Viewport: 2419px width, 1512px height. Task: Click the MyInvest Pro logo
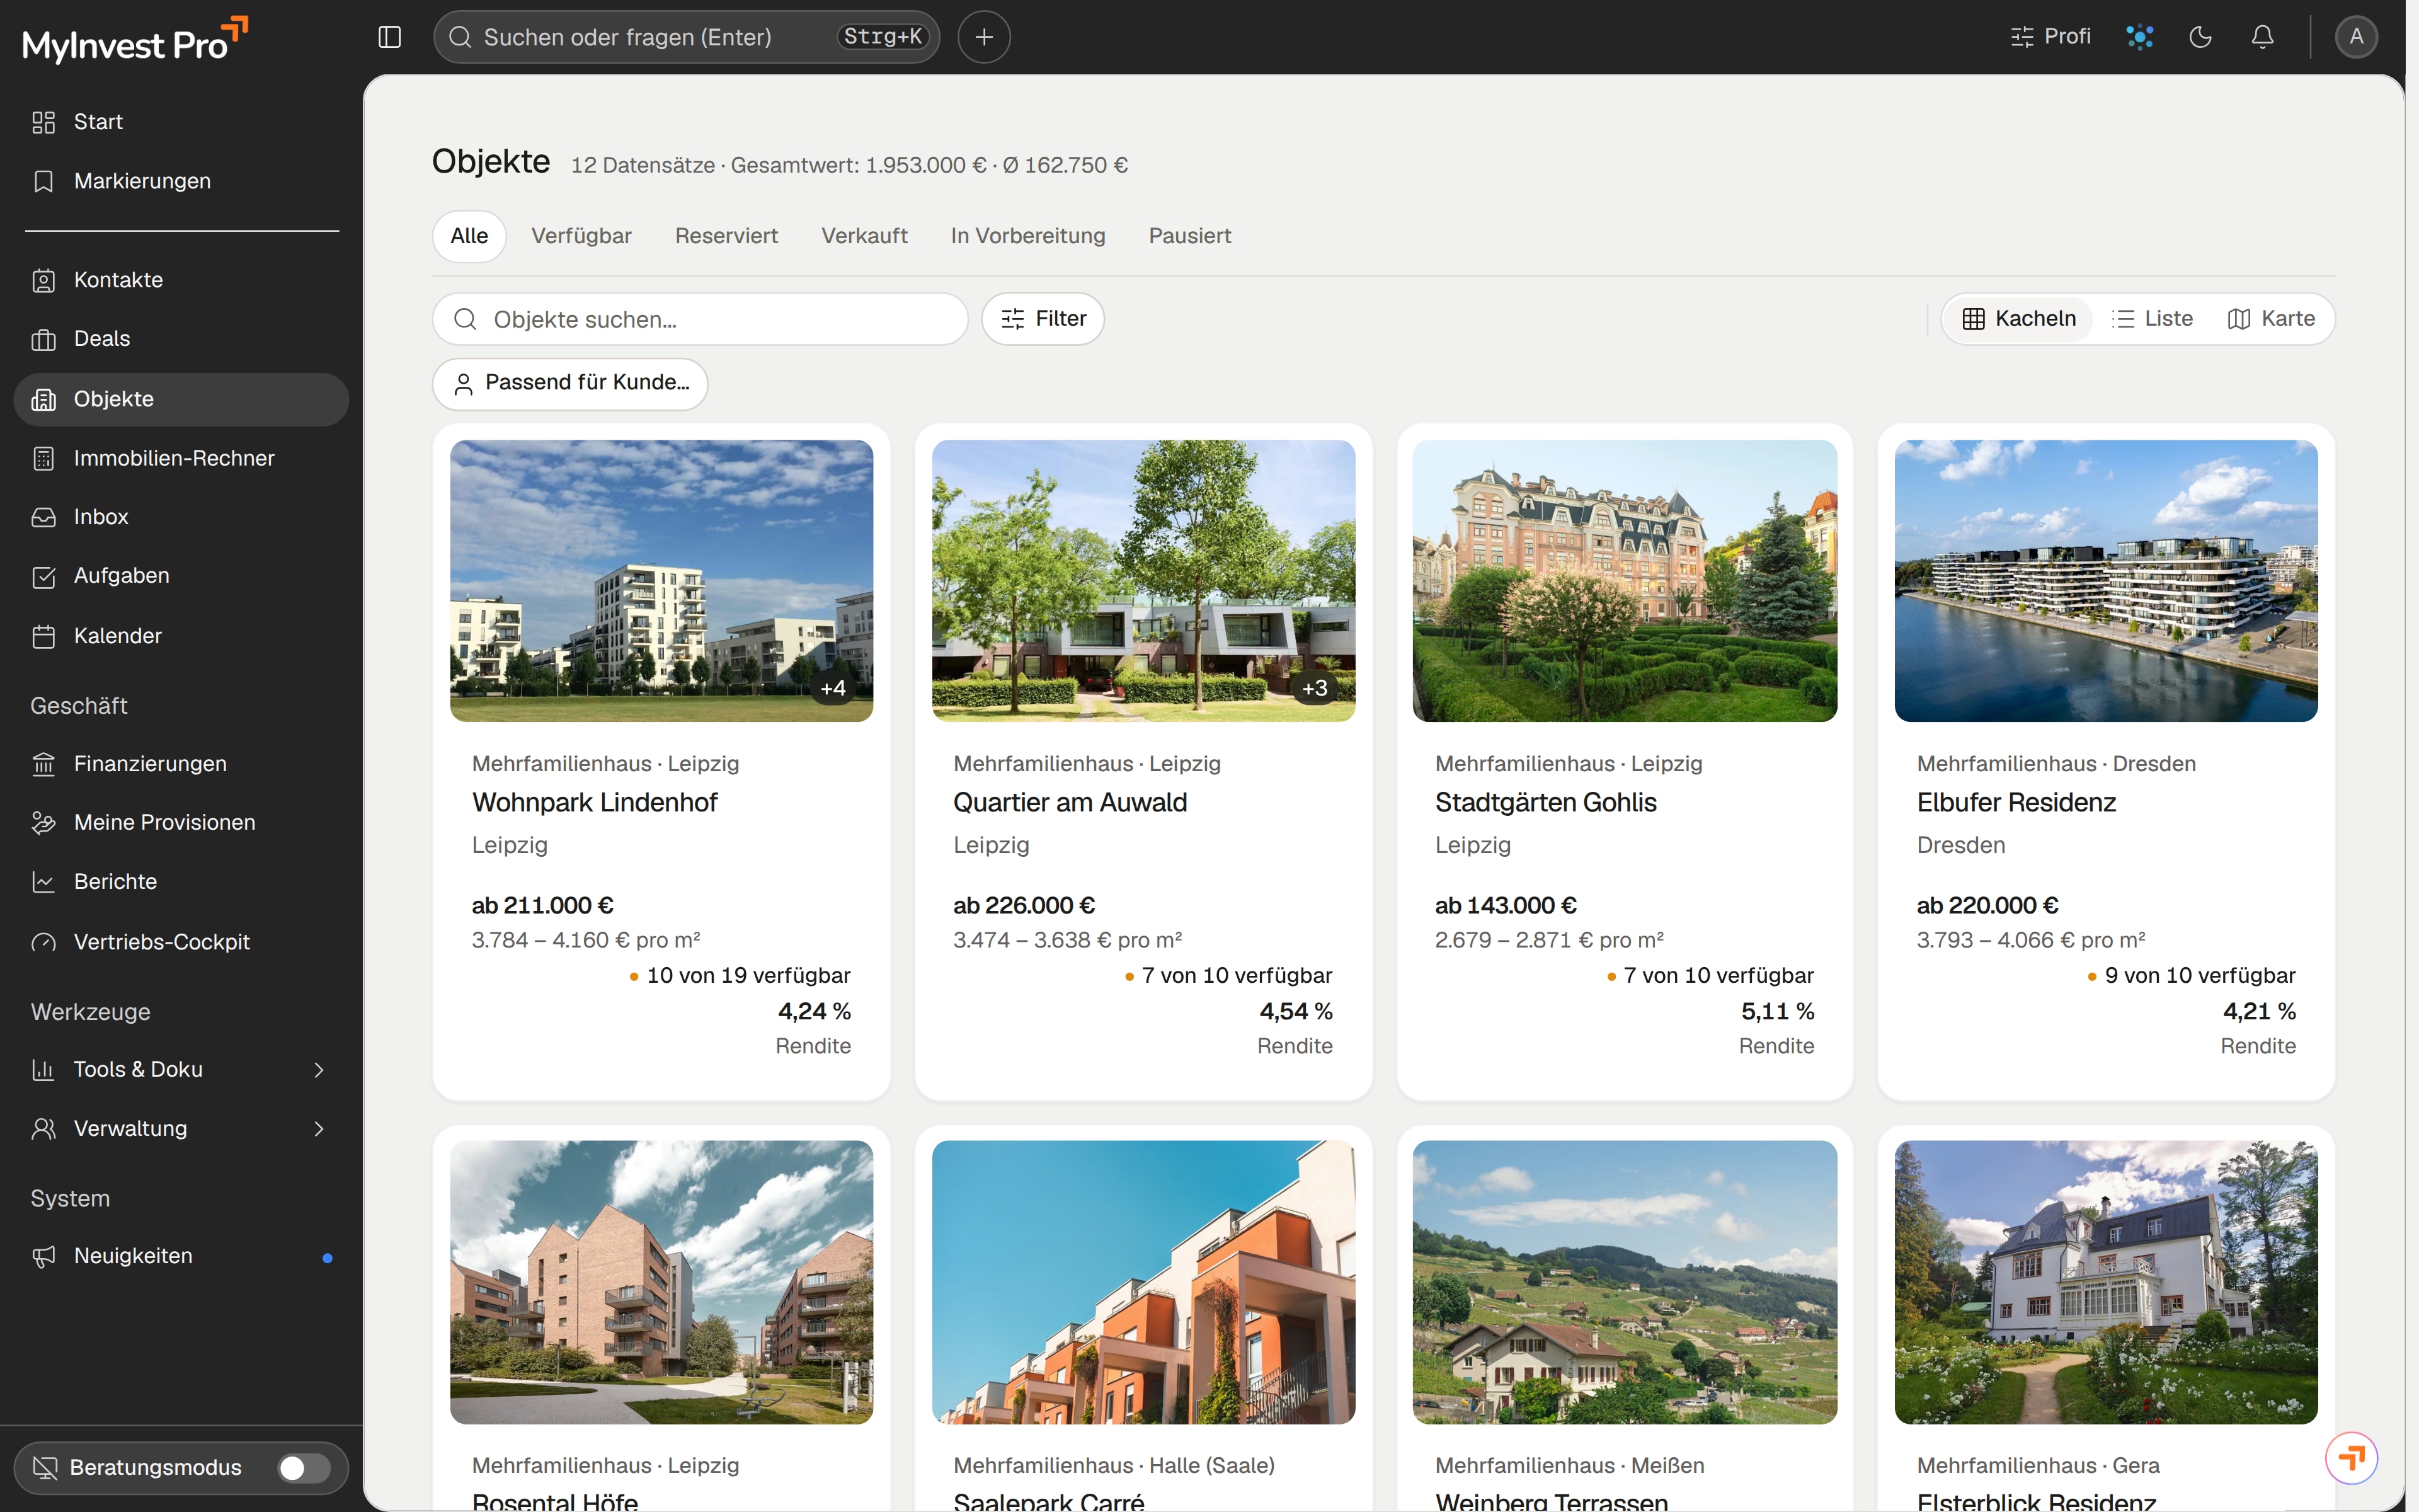click(x=135, y=40)
